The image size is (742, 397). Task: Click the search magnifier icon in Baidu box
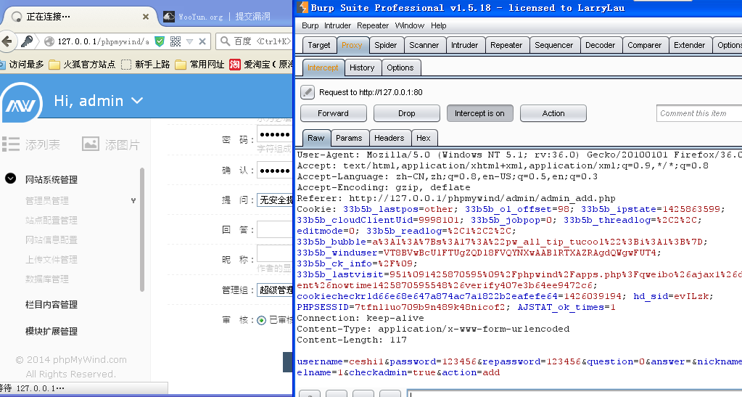(x=226, y=41)
